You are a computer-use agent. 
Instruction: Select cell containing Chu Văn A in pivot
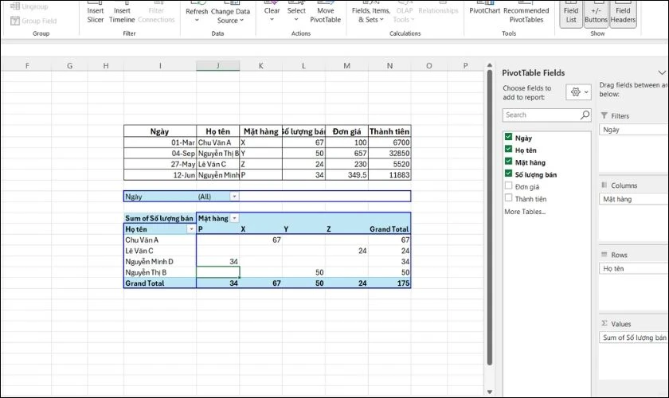[160, 240]
